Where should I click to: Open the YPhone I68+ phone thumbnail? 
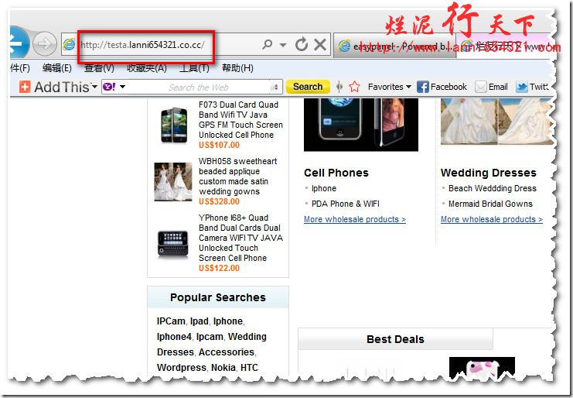(172, 243)
